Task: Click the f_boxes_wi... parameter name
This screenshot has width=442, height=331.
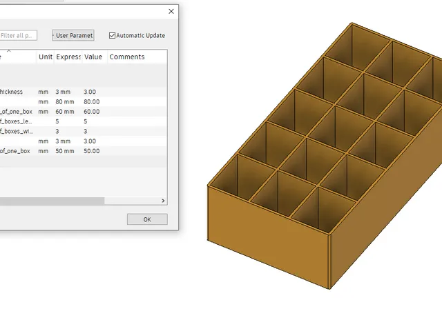Action: [17, 132]
